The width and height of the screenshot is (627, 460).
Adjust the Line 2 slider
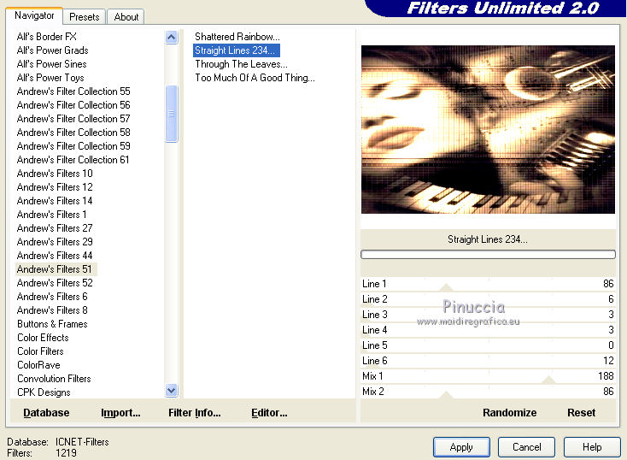[488, 299]
